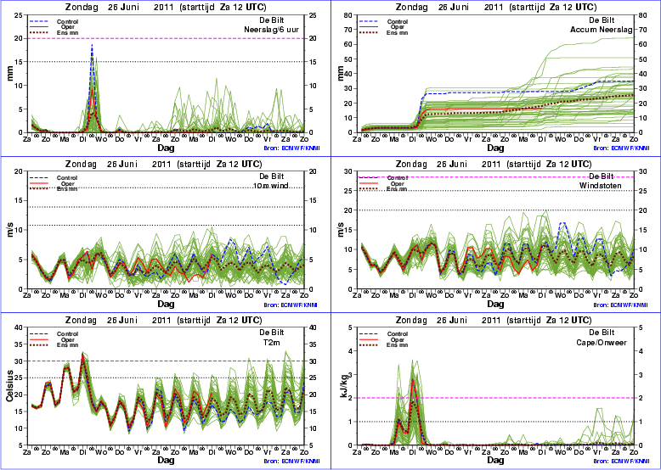Click 'Bron: ECMWF/KNMI' under T2m chart
The image size is (661, 470).
click(x=291, y=462)
